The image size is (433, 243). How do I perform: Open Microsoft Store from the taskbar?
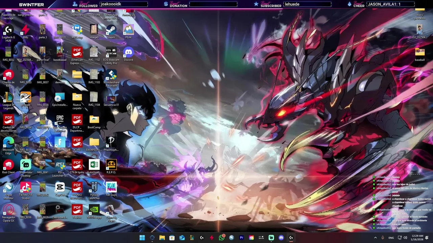coord(172,238)
